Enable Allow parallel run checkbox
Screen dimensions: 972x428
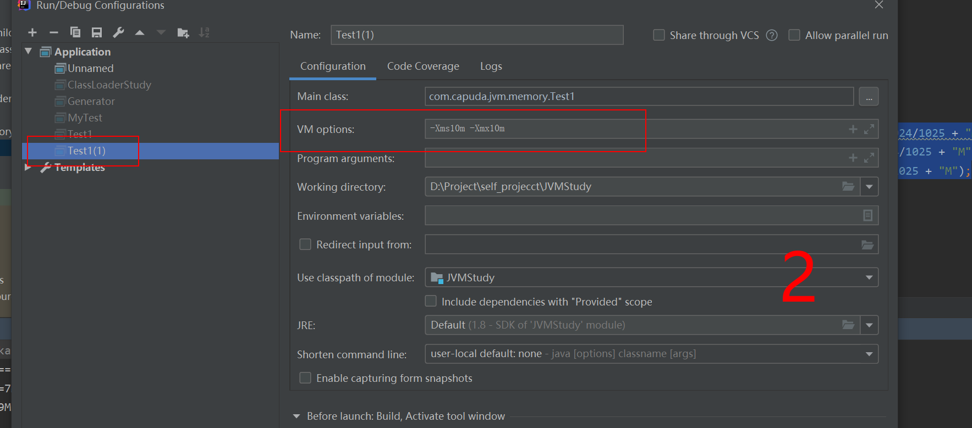point(794,35)
